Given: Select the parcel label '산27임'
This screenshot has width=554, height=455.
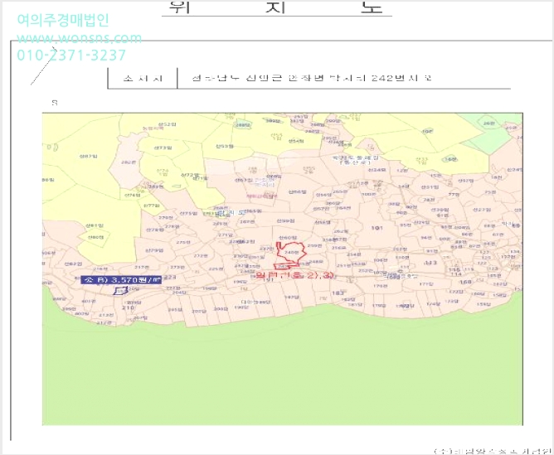Looking at the screenshot, I should (482, 210).
